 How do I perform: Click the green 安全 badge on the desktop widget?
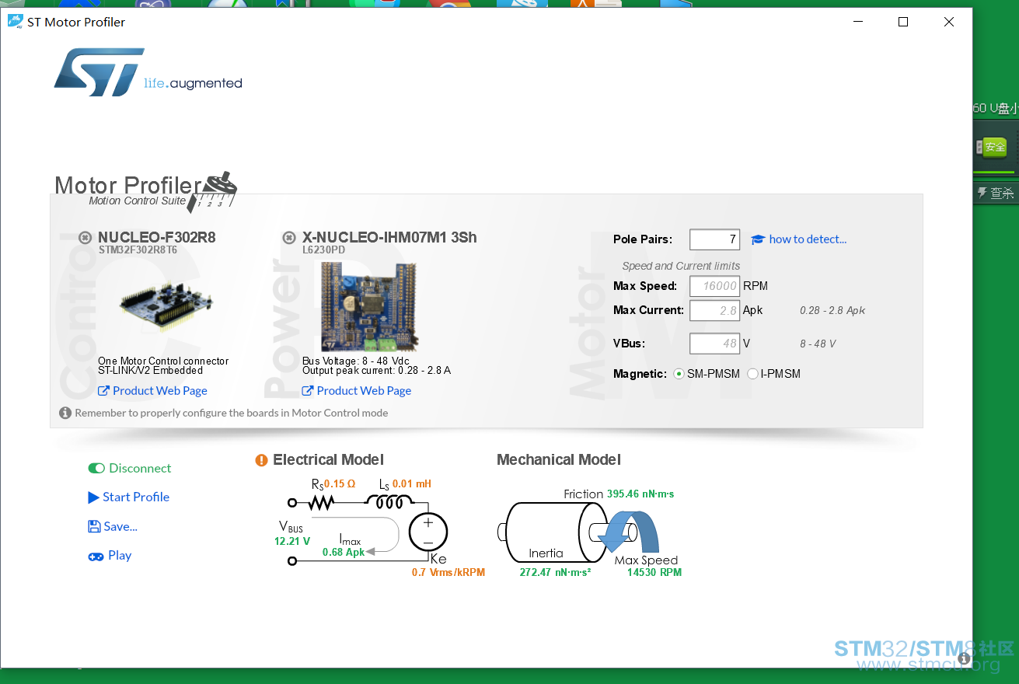[994, 146]
